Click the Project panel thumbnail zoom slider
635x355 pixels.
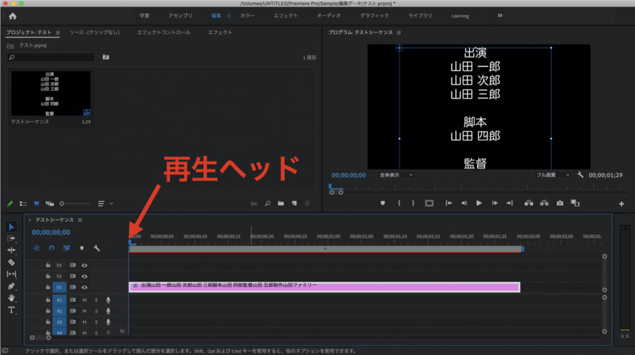pyautogui.click(x=74, y=203)
